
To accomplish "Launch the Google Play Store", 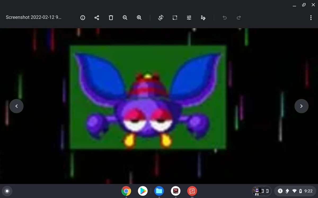I will coord(143,191).
